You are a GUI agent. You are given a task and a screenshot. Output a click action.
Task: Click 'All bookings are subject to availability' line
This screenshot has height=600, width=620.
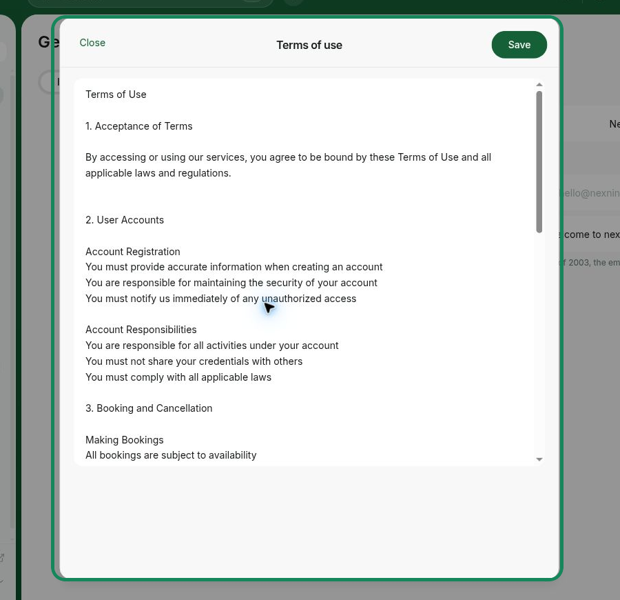171,455
